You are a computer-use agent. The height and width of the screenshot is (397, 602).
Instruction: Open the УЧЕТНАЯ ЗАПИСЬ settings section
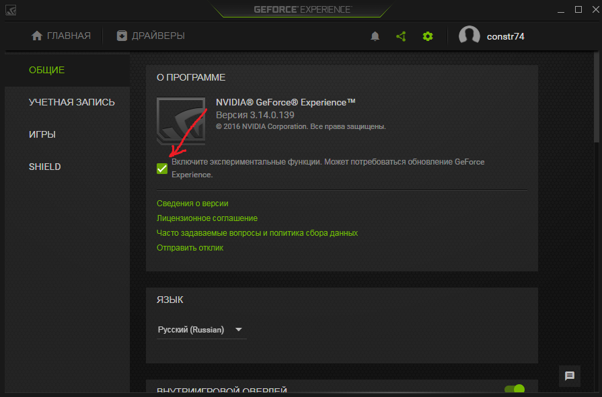pos(67,102)
